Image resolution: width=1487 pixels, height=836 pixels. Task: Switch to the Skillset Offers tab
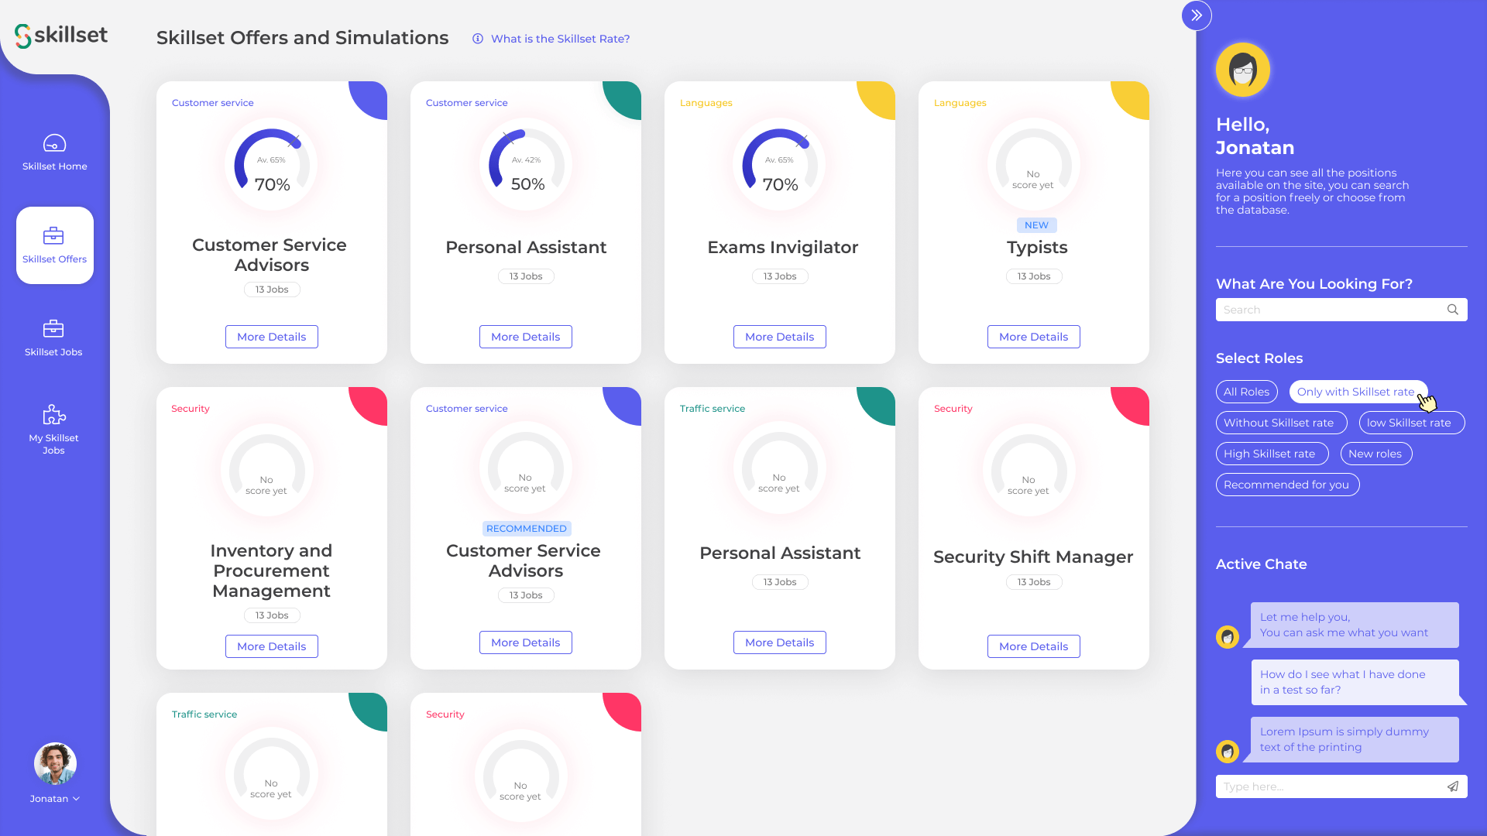pyautogui.click(x=55, y=245)
